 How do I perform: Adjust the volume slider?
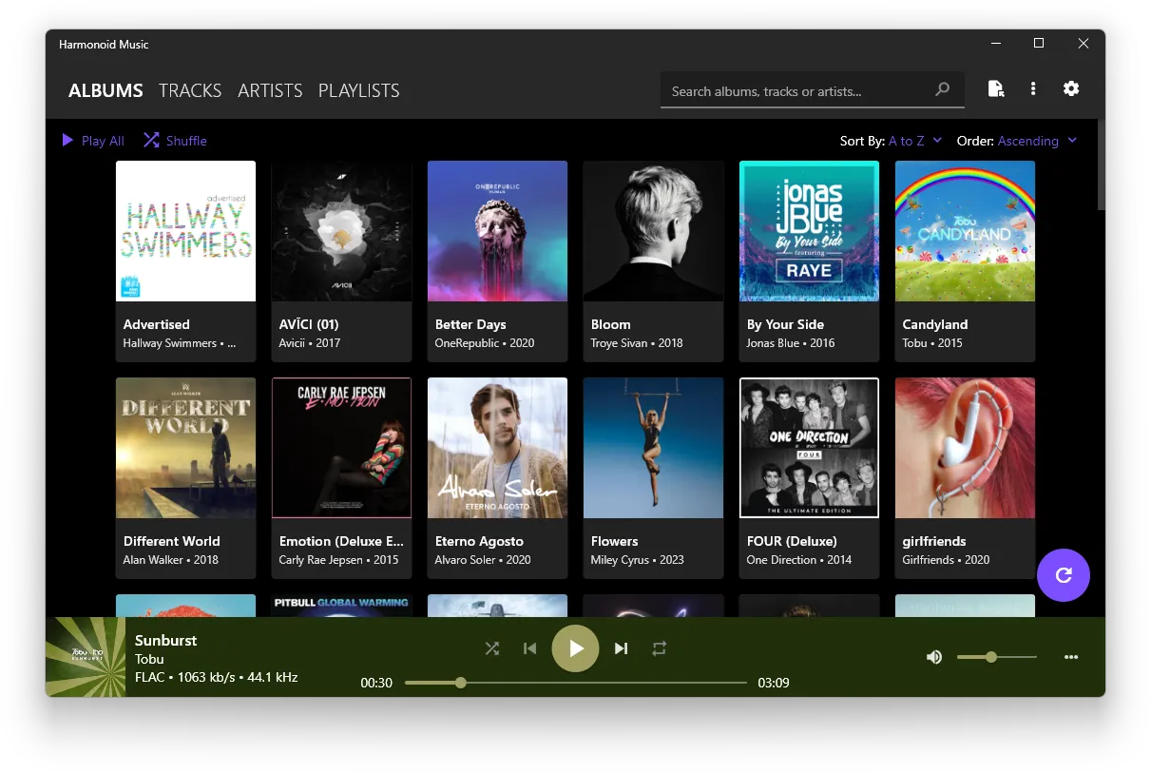[996, 657]
